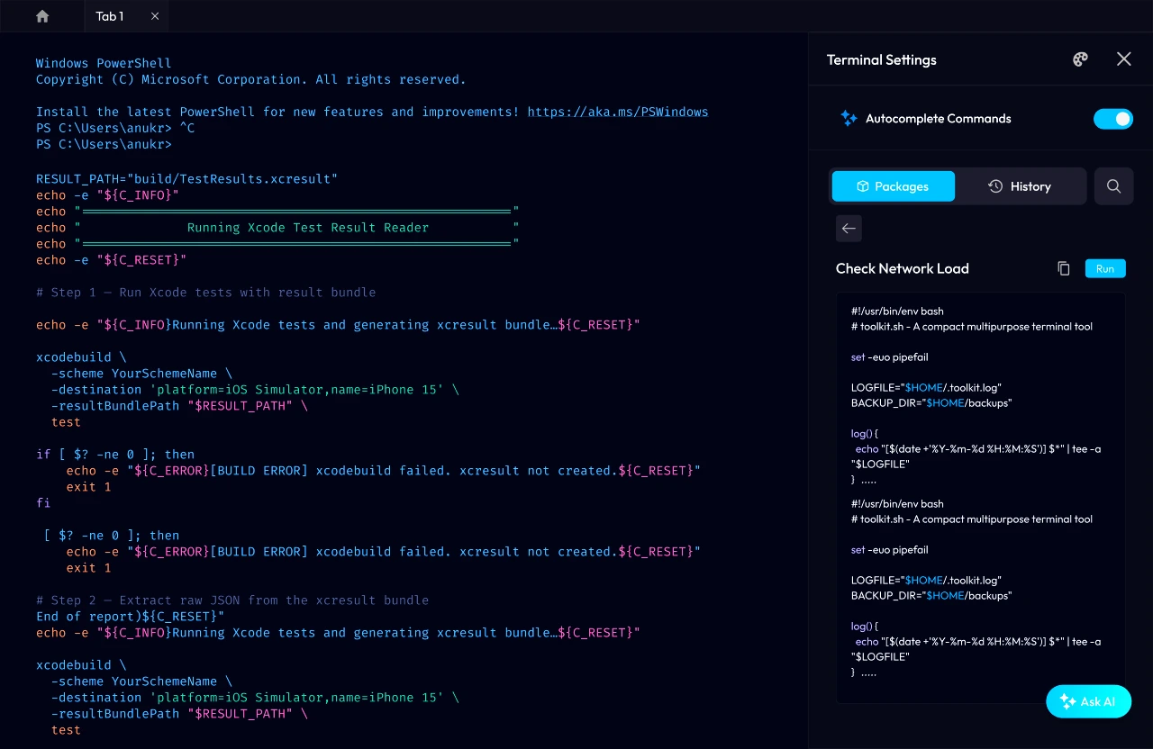Toggle the Autocomplete Commands switch
The image size is (1153, 749).
pos(1113,119)
